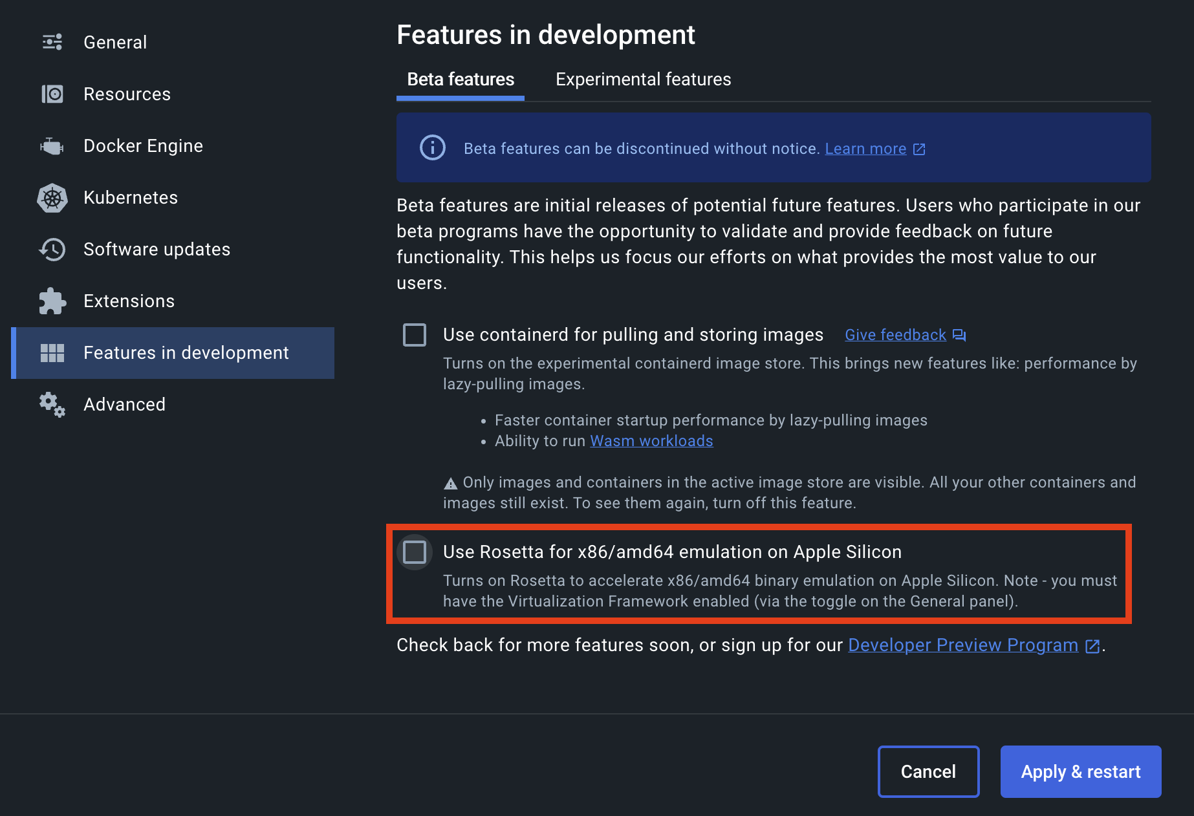Click the 'Use containerd for pulling and storing images' label
The image size is (1194, 816).
tap(633, 335)
